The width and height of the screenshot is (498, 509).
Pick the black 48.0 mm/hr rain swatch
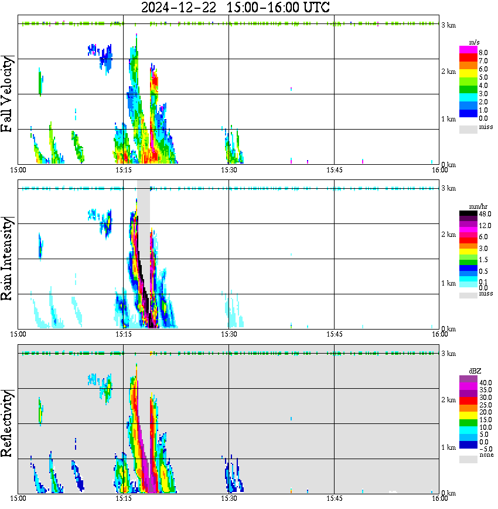468,213
